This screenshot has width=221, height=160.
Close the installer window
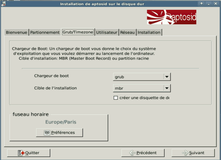tap(215, 4)
